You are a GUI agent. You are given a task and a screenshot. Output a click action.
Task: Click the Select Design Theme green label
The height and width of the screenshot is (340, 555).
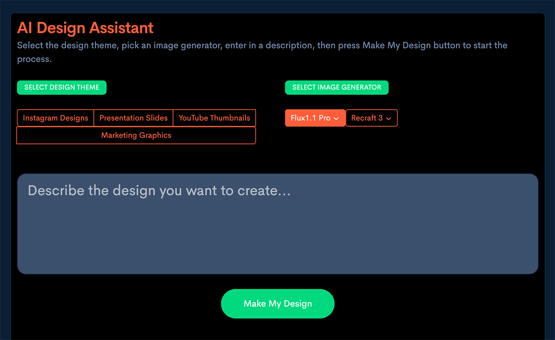tap(62, 87)
